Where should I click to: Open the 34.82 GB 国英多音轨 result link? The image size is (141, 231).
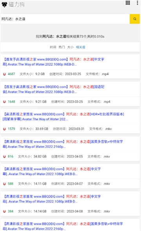(63, 144)
